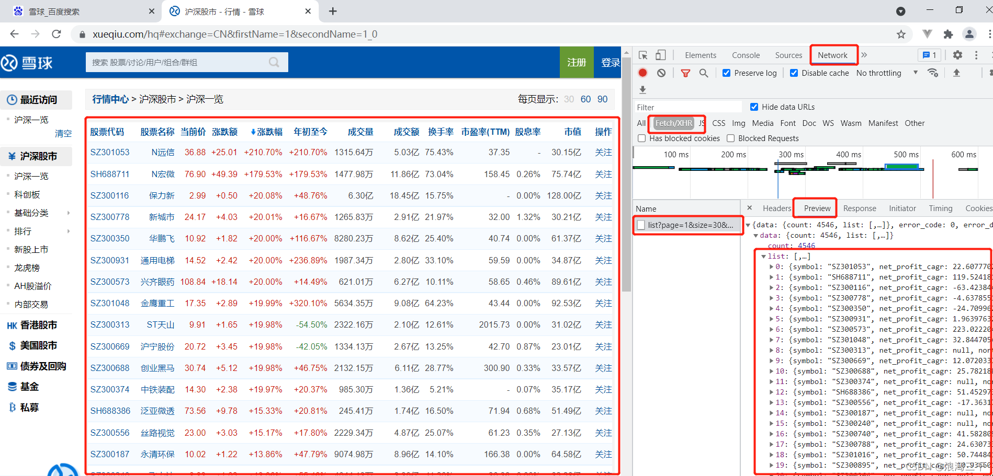Toggle Disable cache checkbox
The height and width of the screenshot is (476, 993).
[x=794, y=73]
